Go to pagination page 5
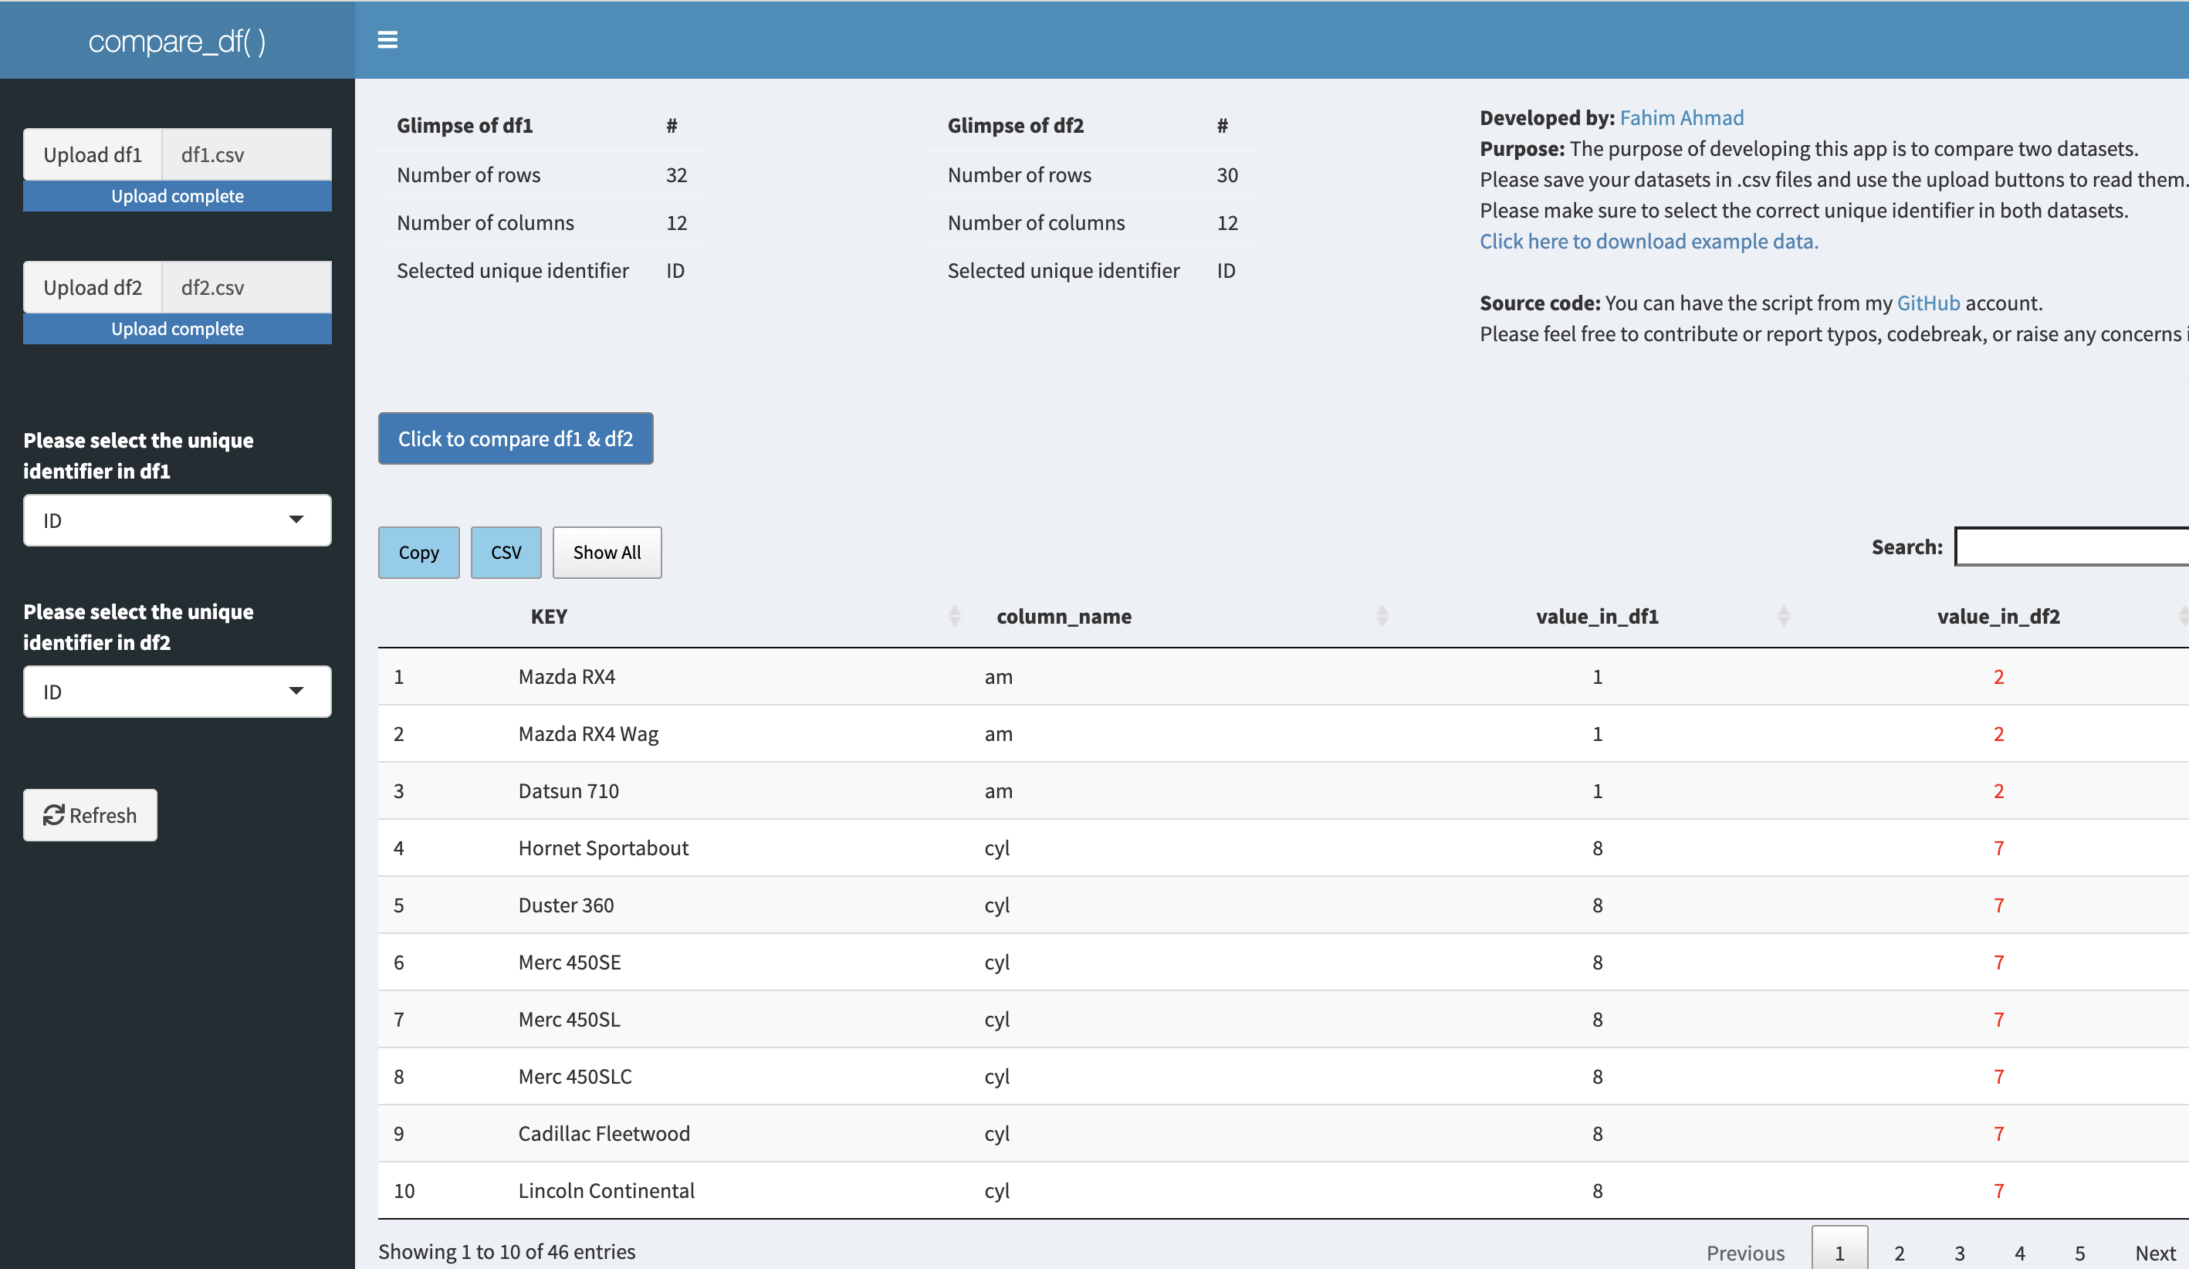 [2079, 1253]
